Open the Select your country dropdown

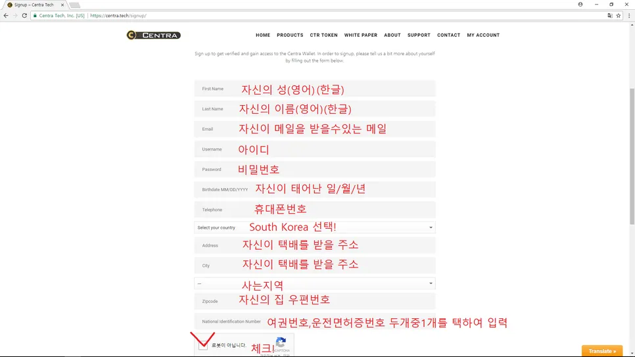(315, 227)
